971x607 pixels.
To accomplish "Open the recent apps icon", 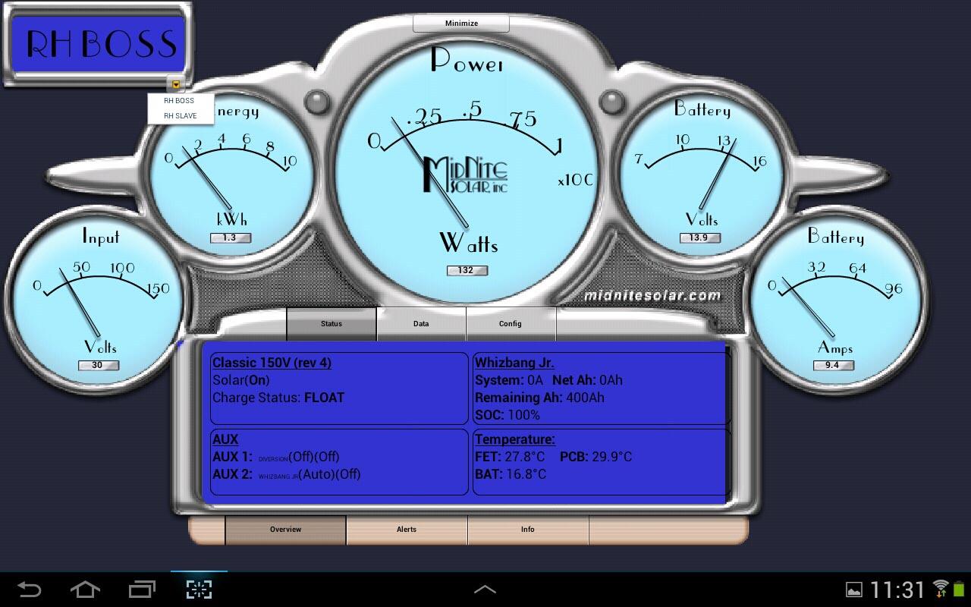I will click(142, 590).
